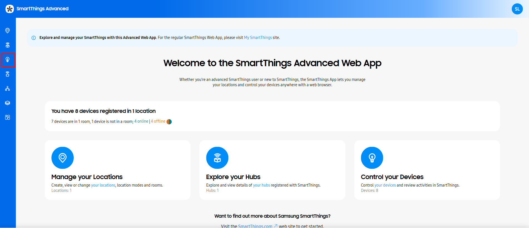Viewport: 529px width, 228px height.
Task: Visit the SmartThings.com link
Action: 255,226
